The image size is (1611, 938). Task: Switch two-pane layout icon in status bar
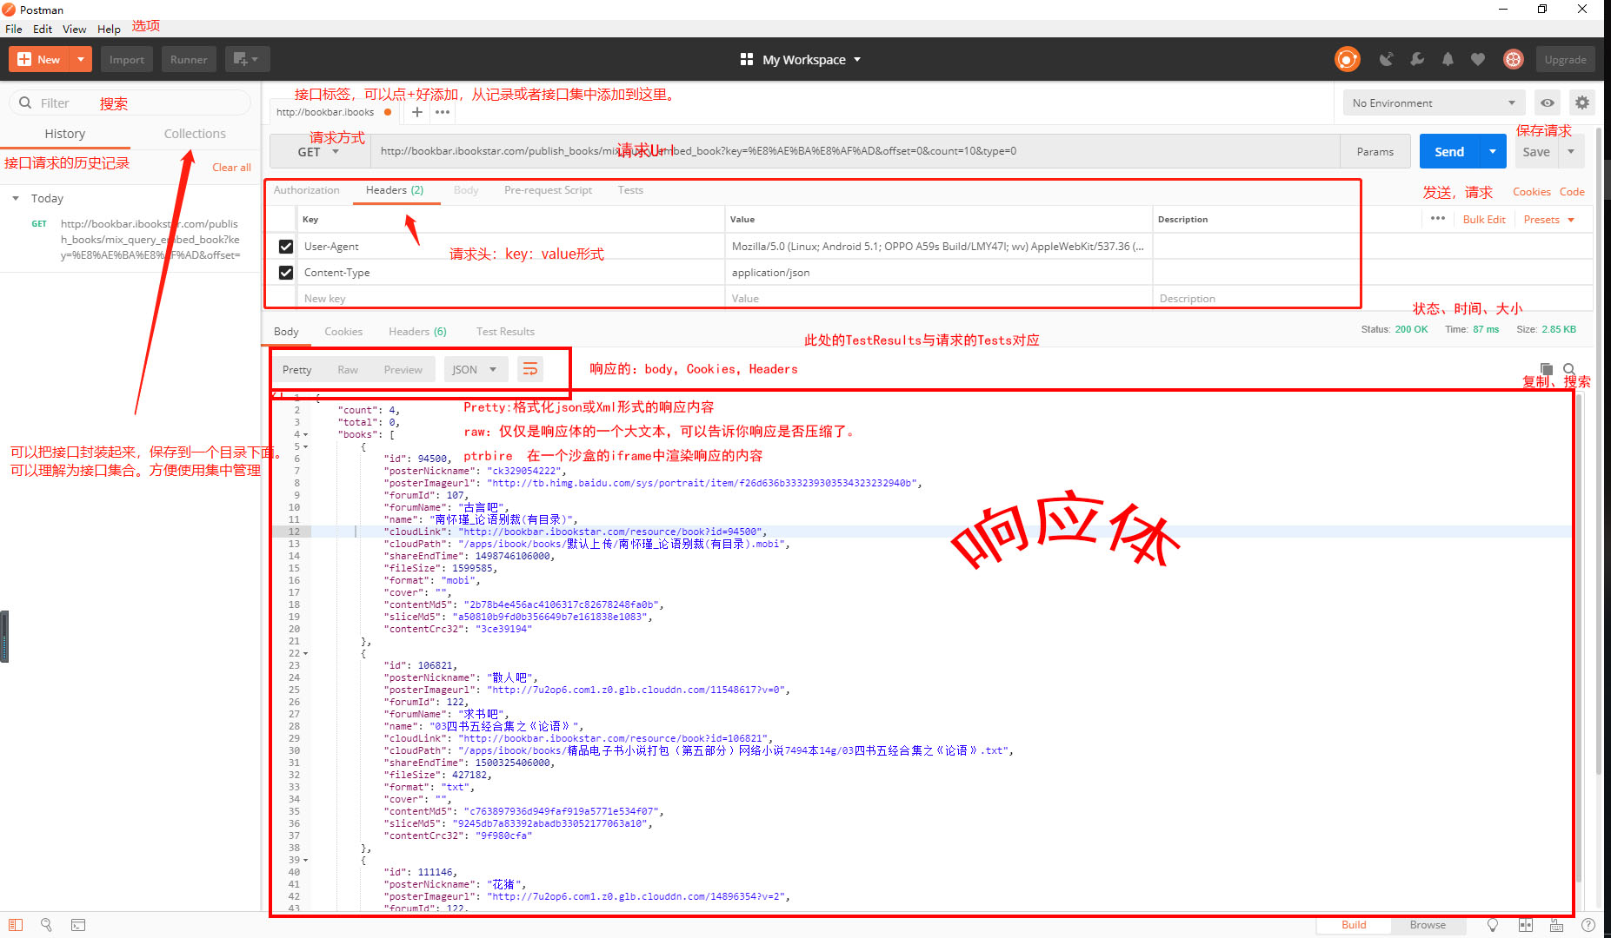(x=1525, y=925)
